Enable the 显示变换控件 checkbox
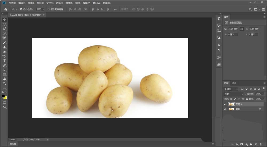The height and width of the screenshot is (147, 267). (48, 9)
